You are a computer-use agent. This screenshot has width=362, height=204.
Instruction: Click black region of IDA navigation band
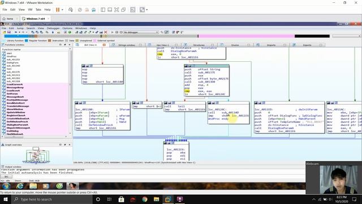(312, 36)
